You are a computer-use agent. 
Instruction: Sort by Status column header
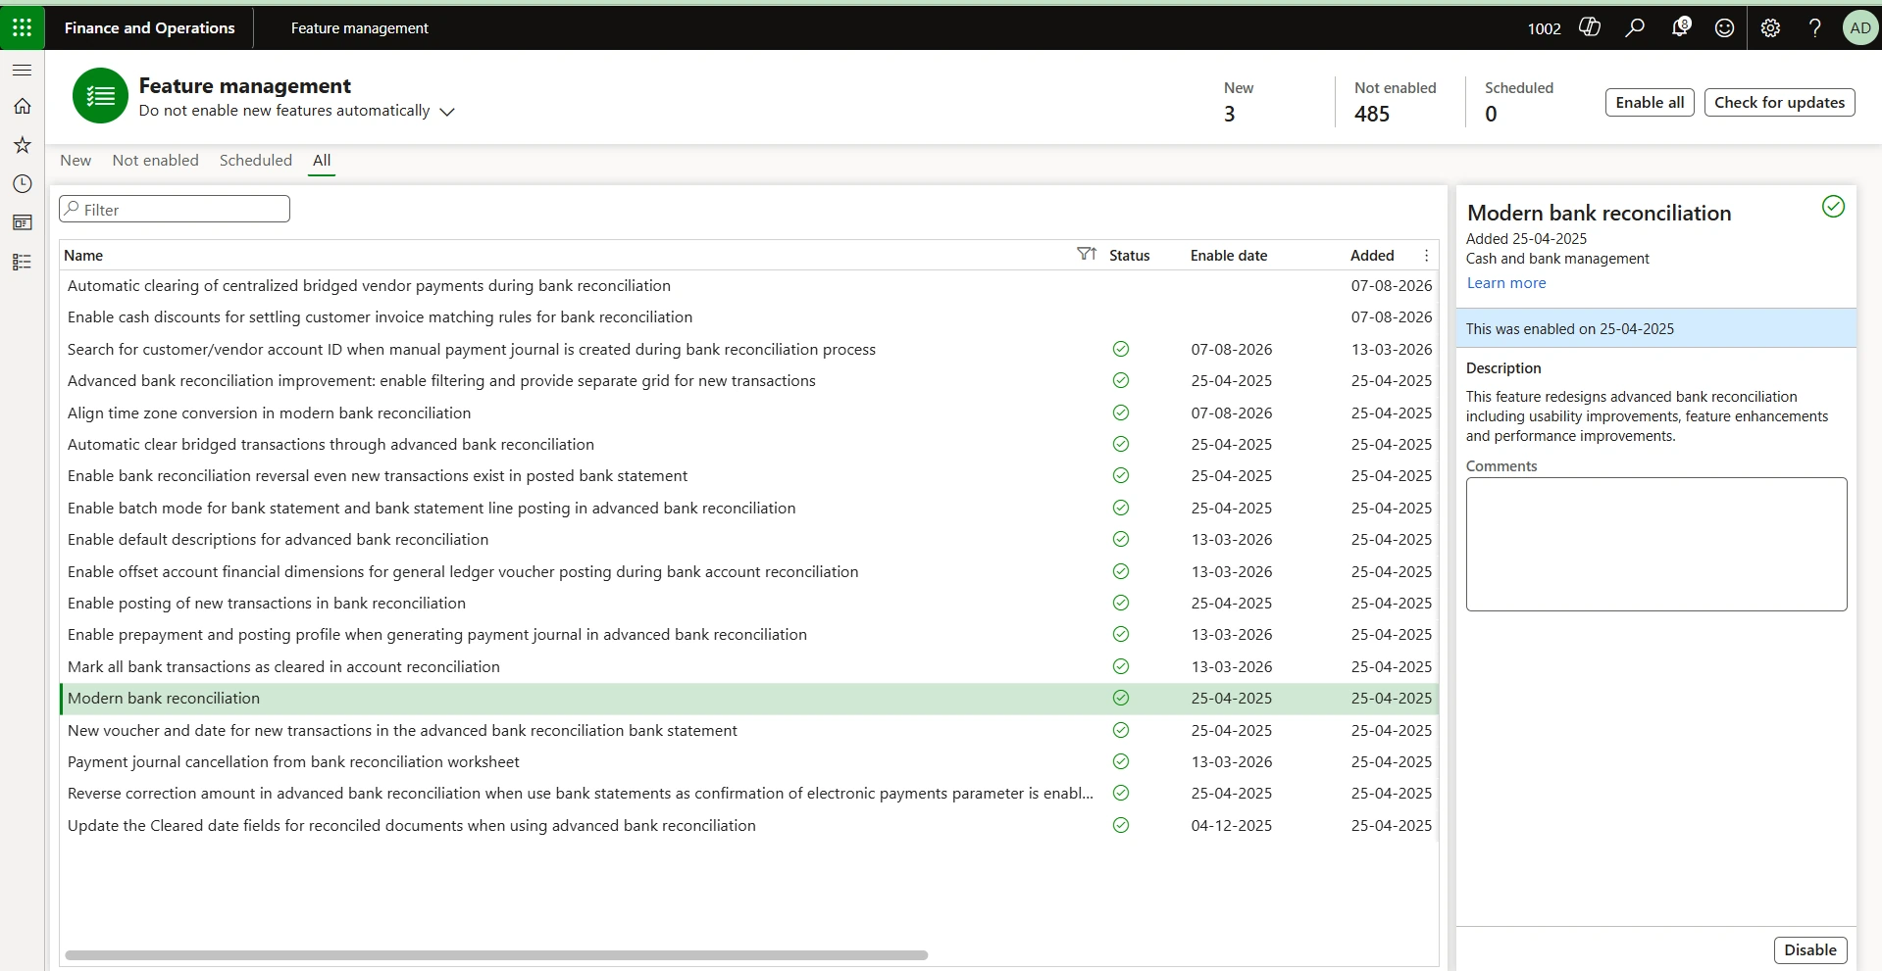pos(1129,255)
